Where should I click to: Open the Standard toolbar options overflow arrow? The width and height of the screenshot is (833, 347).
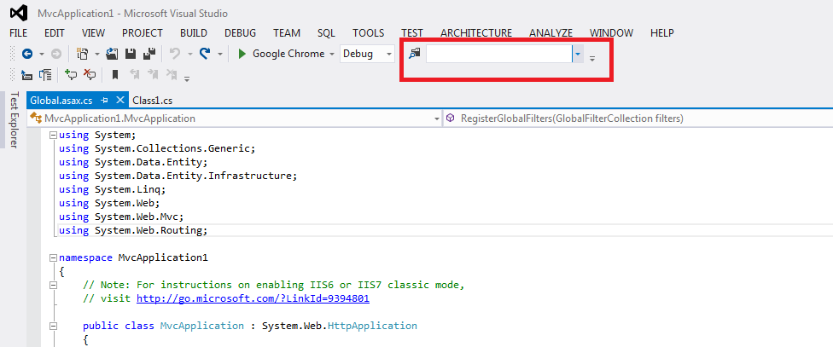point(592,58)
